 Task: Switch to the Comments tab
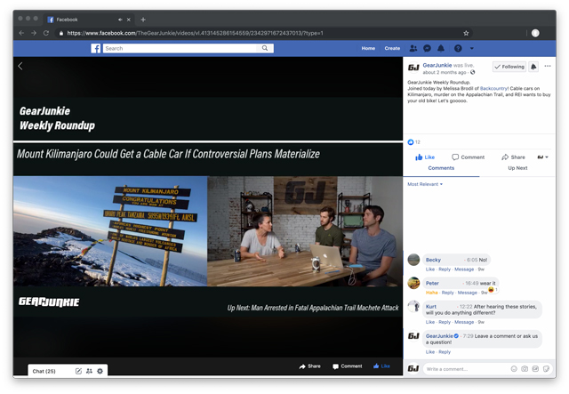coord(441,168)
